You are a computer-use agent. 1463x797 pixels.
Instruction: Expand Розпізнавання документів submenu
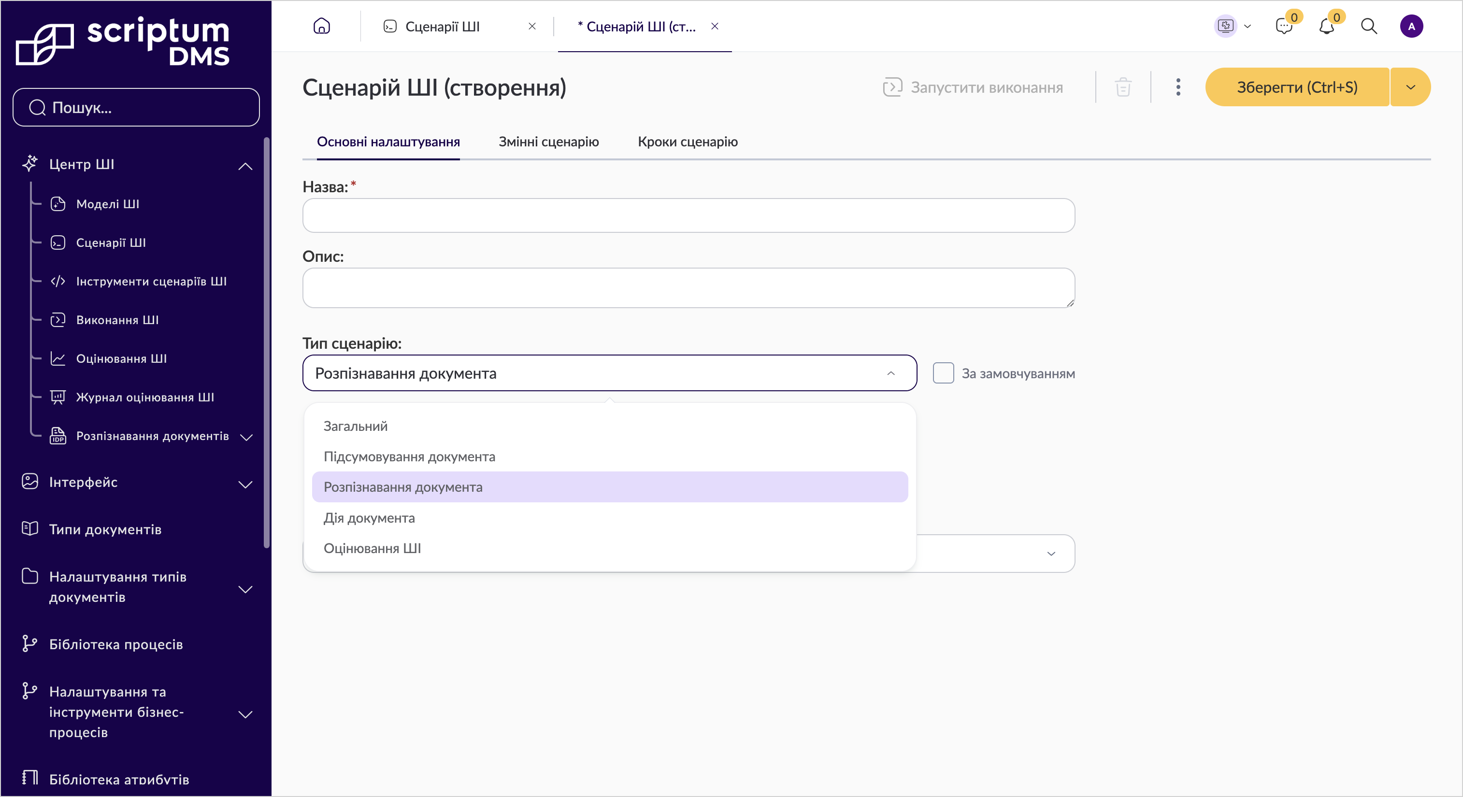point(246,437)
